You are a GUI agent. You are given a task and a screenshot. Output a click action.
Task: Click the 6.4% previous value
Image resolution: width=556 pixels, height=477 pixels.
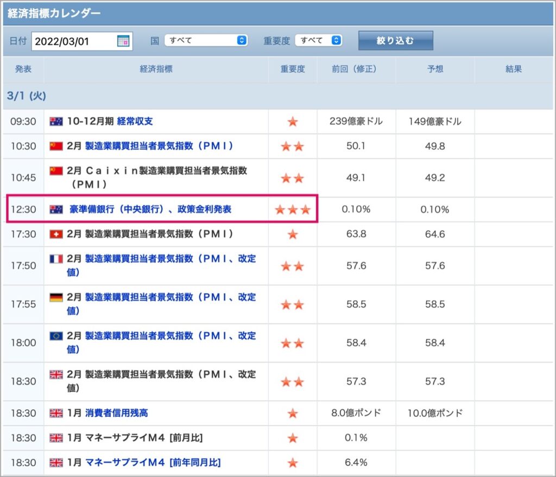click(x=356, y=462)
